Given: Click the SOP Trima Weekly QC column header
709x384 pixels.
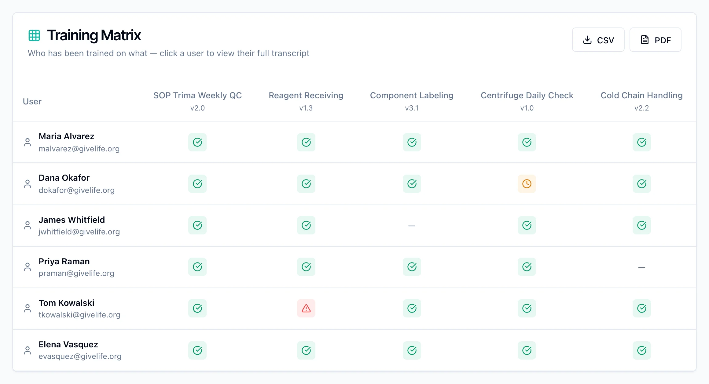Looking at the screenshot, I should (x=197, y=101).
